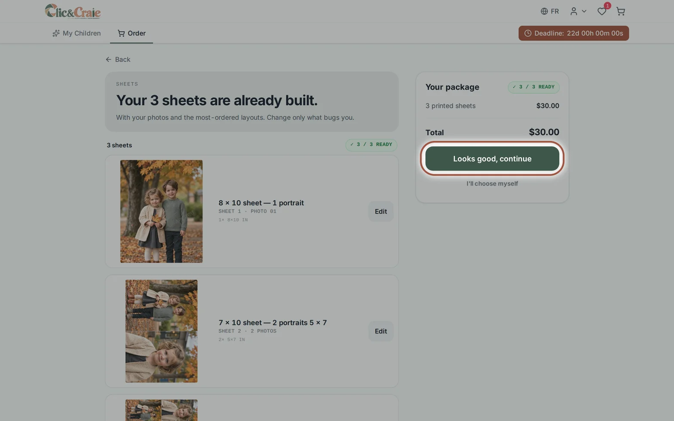This screenshot has width=674, height=421.
Task: Click the SHEET 2 · 2 PHOTOS label
Action: point(247,331)
